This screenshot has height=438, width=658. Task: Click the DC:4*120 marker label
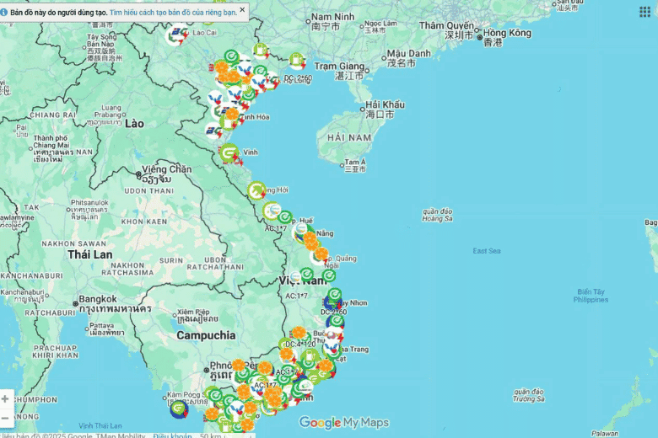pos(300,345)
